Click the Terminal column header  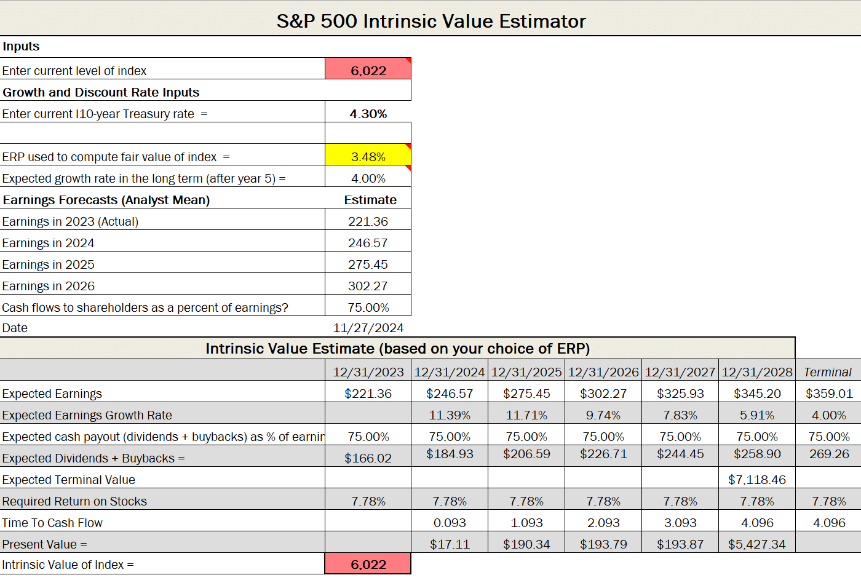point(828,371)
